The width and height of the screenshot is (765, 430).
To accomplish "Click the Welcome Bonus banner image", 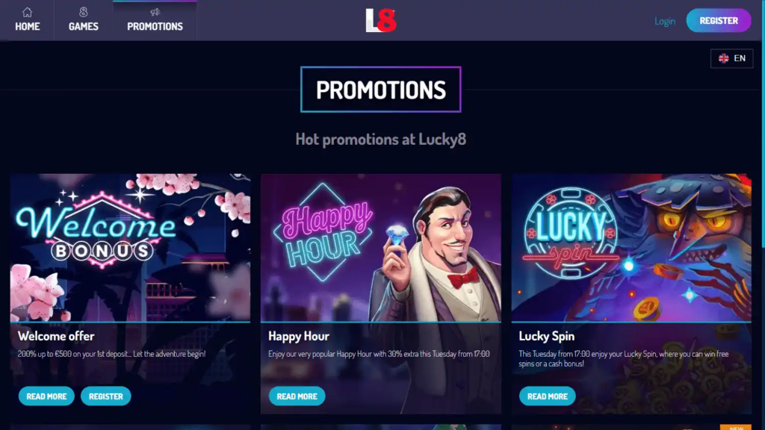I will [130, 248].
